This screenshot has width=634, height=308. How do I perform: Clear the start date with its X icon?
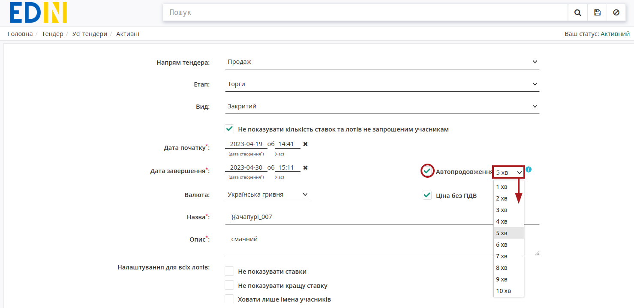[x=305, y=144]
